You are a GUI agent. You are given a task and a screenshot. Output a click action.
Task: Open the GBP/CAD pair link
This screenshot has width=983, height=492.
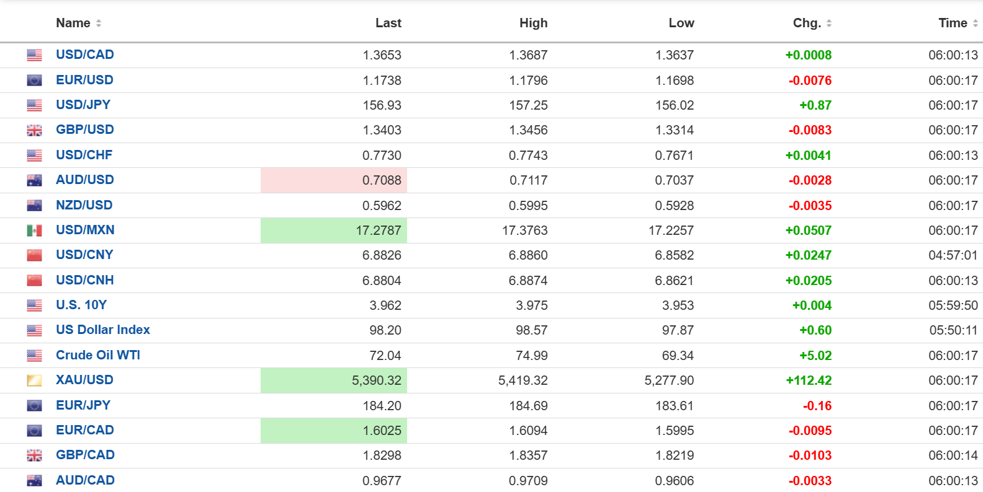[x=85, y=455]
